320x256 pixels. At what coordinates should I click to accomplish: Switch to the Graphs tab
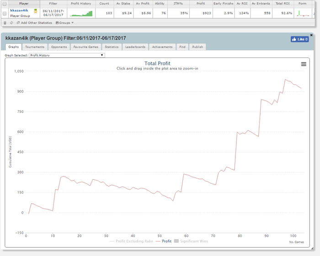tap(13, 47)
